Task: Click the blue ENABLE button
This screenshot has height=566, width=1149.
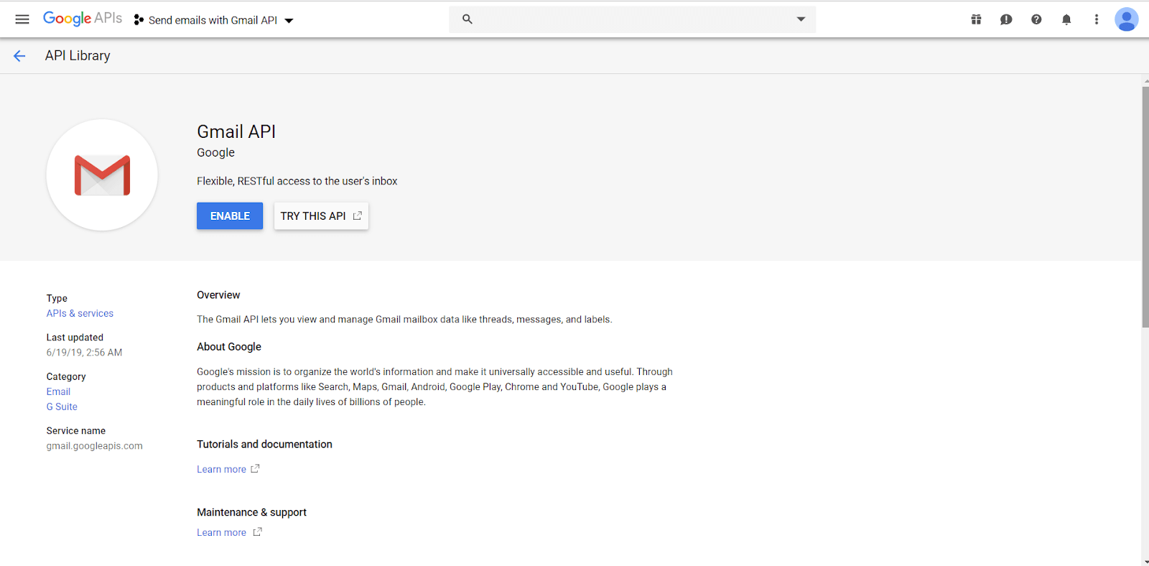Action: coord(230,216)
